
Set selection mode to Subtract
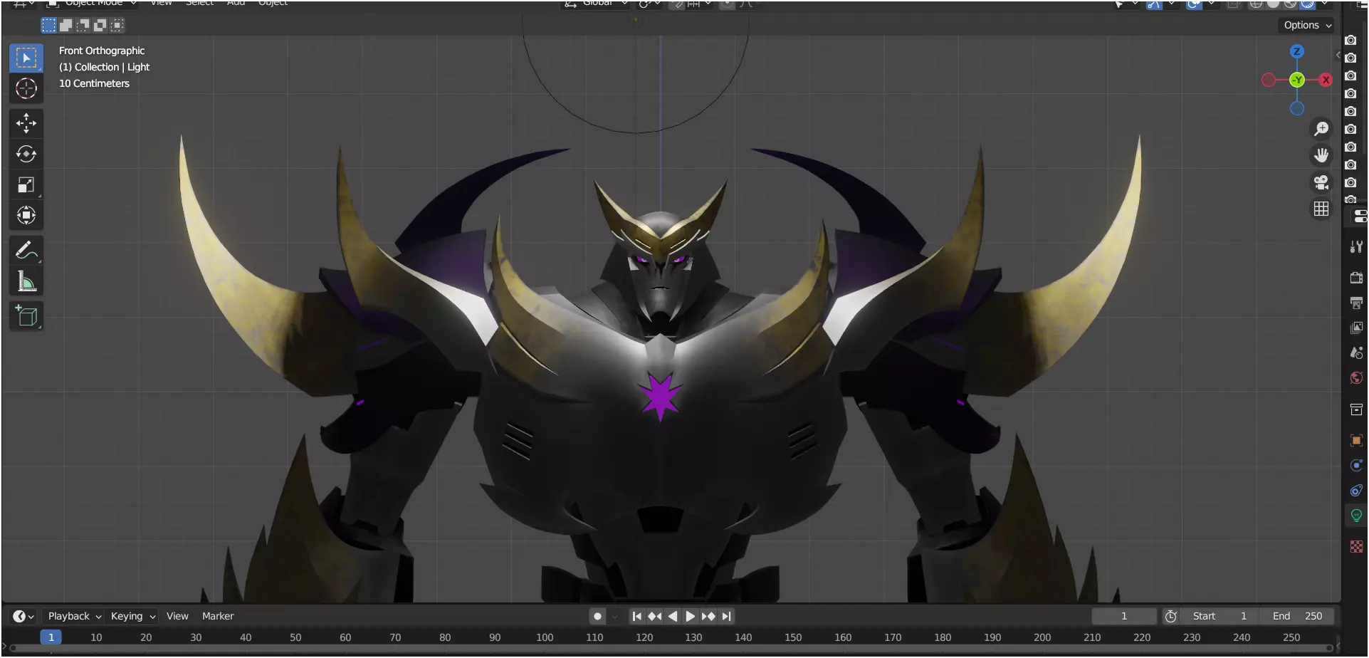83,26
